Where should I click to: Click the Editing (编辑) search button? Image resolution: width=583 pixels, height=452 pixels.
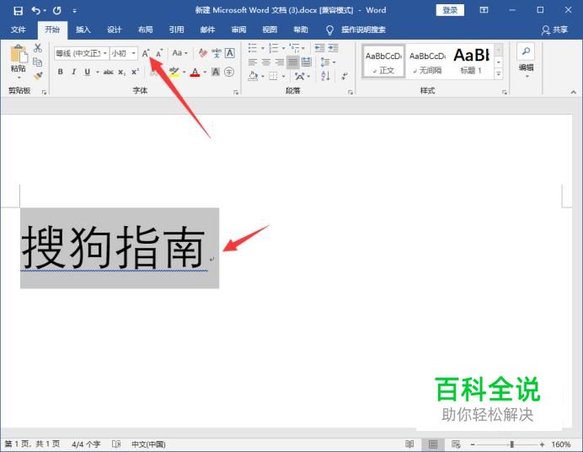(526, 60)
